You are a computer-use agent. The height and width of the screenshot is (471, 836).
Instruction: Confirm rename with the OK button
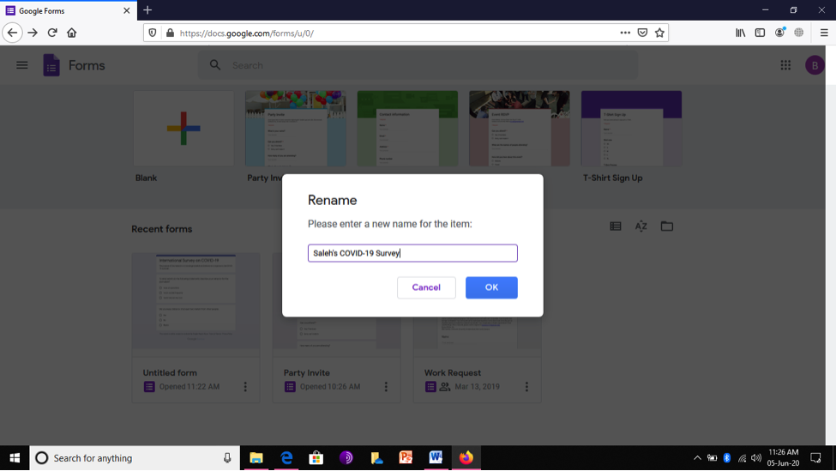coord(491,287)
